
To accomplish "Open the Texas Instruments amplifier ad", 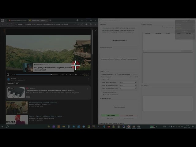I will coord(48,92).
